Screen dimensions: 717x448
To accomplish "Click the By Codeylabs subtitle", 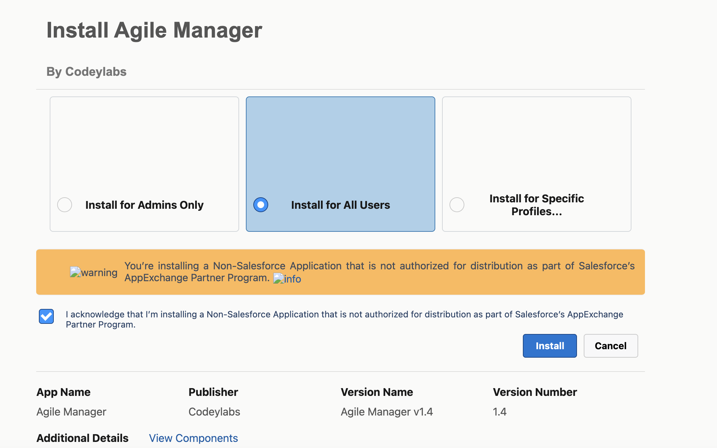I will pos(87,72).
